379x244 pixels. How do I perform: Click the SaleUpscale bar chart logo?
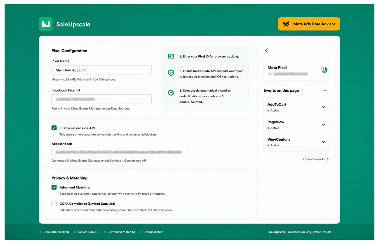(x=46, y=24)
